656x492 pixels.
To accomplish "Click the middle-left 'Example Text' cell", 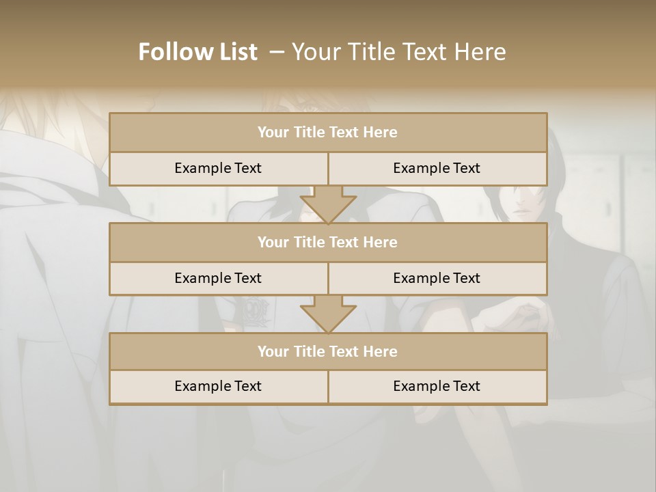I will 219,279.
